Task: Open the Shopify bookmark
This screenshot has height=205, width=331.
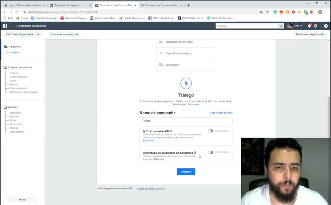Action: point(22,18)
